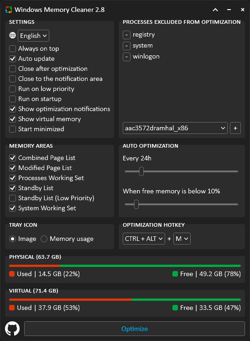Image resolution: width=250 pixels, height=341 pixels.
Task: Remove registry from excluded processes
Action: [x=126, y=35]
